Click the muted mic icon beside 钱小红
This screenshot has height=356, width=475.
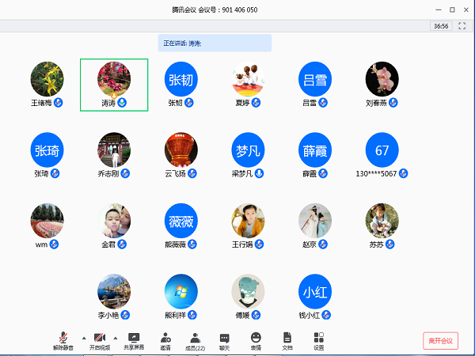click(x=326, y=315)
